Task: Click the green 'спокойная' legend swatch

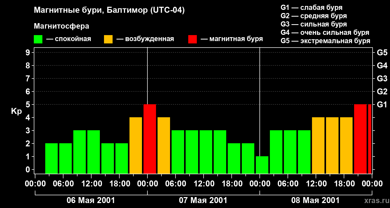Action: click(x=38, y=39)
